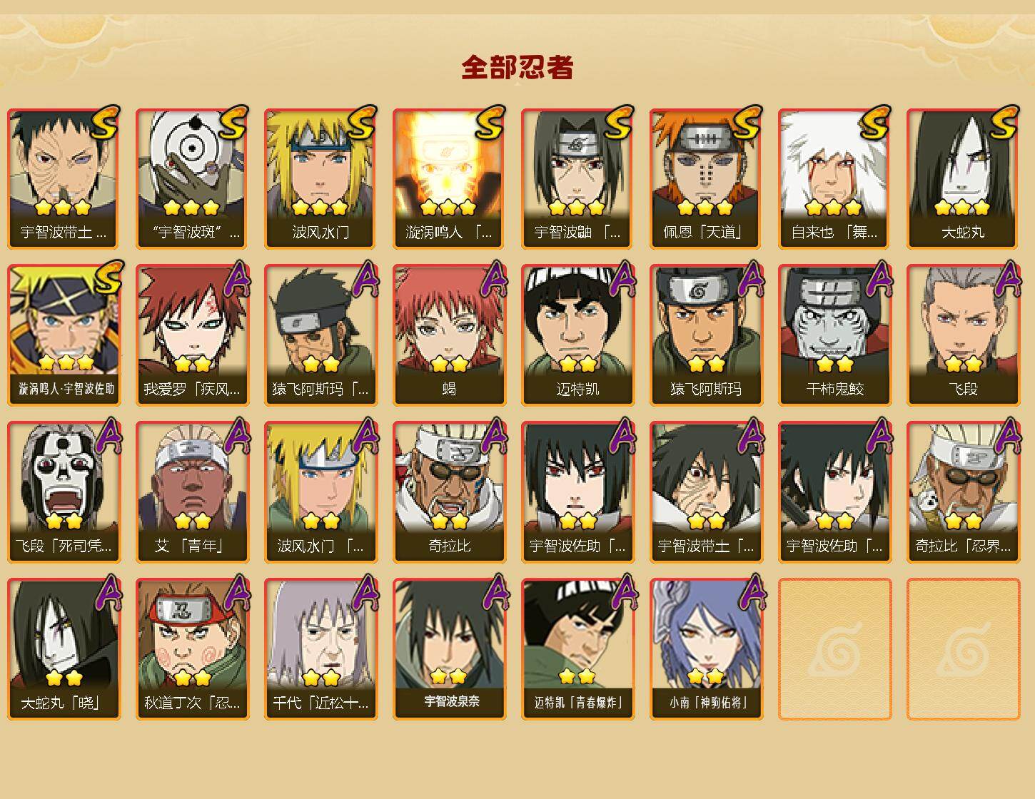Choose the 佩恩「天道」 ninja card

click(x=706, y=178)
